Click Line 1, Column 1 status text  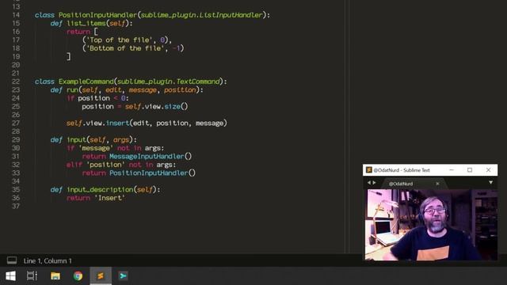click(x=48, y=260)
